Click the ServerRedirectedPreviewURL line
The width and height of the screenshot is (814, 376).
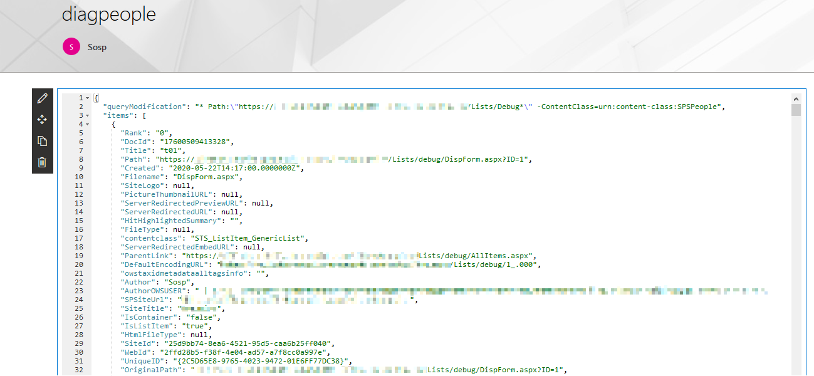point(197,203)
